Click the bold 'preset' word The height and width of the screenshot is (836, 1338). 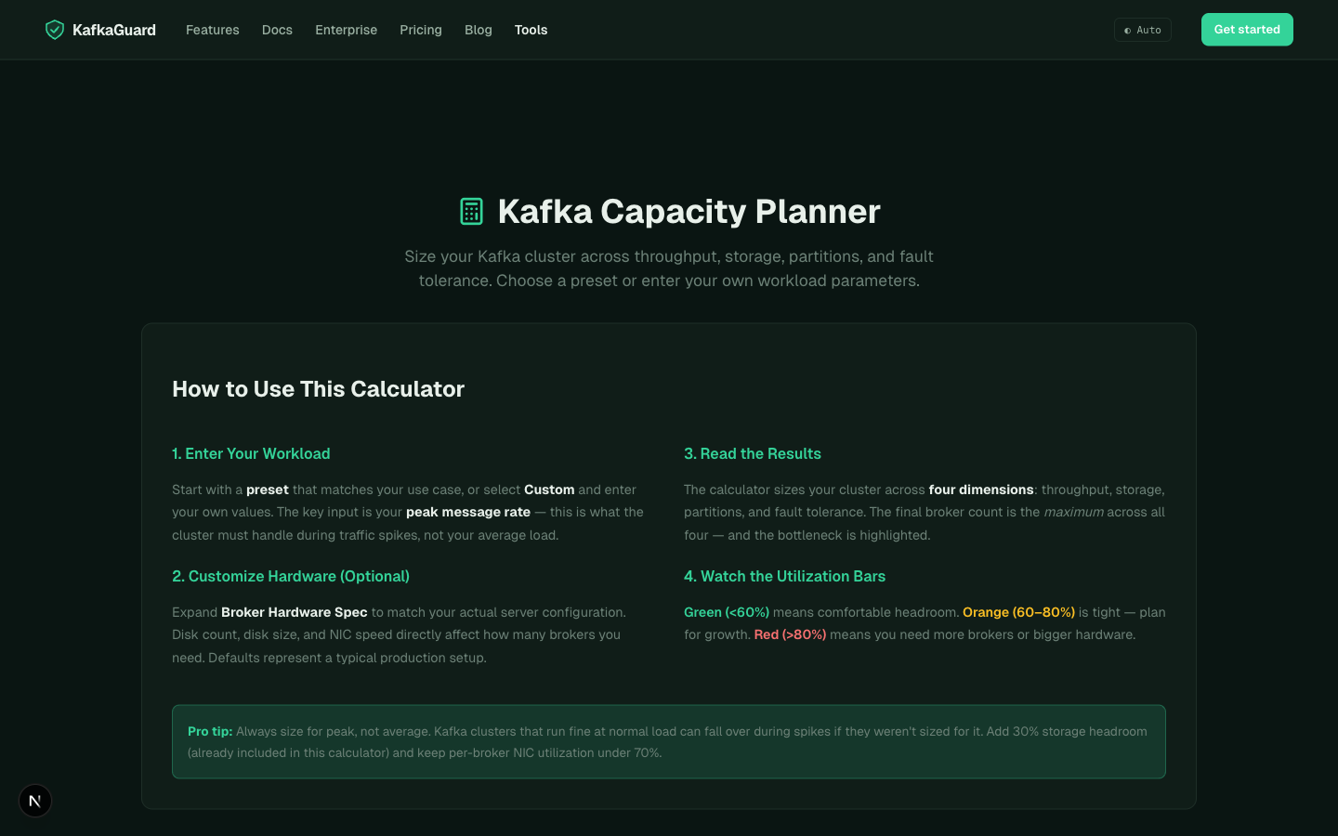point(268,490)
